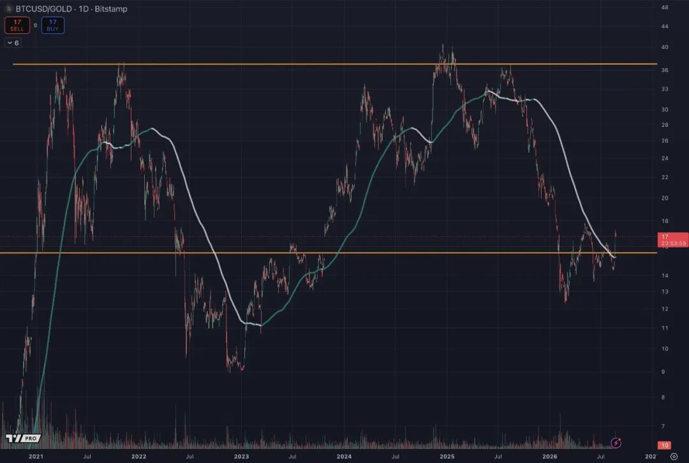Viewport: 689px width, 463px height.
Task: Click the 2024 time axis label
Action: (344, 457)
